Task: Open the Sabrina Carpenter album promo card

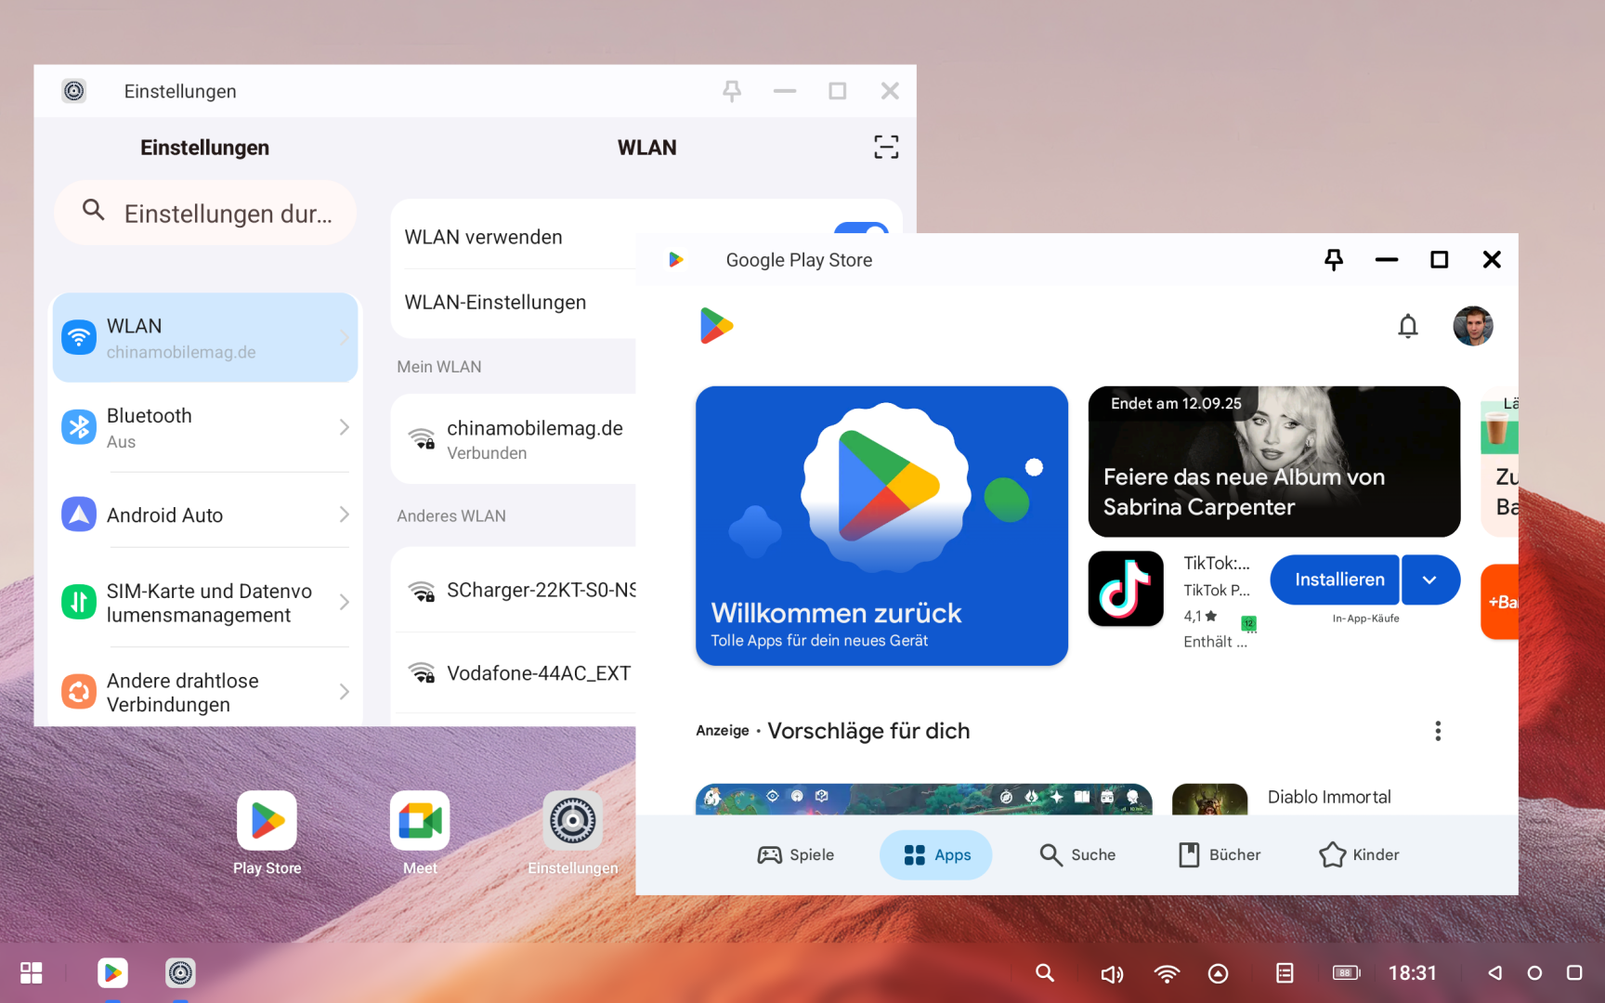Action: 1274,462
